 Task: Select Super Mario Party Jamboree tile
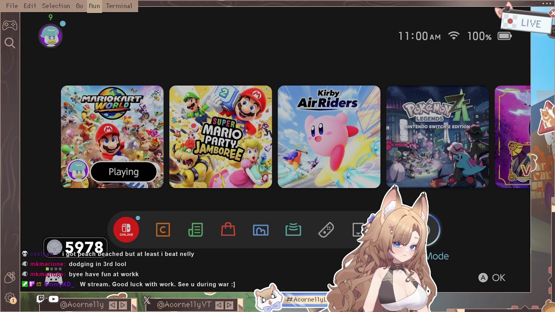tap(221, 136)
